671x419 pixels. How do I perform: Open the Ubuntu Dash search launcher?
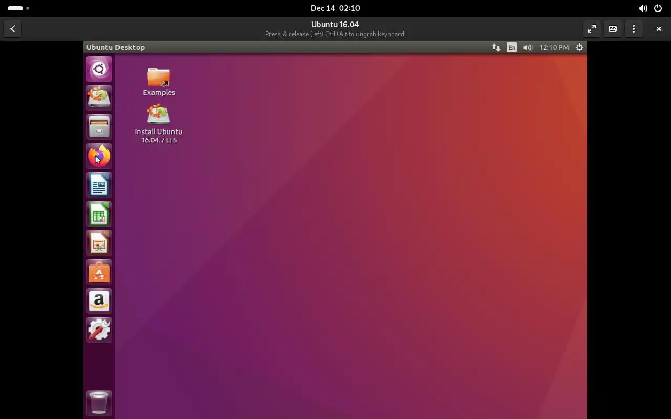[99, 69]
